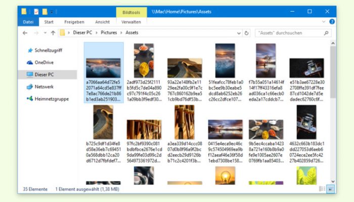Expand the address bar history dropdown
This screenshot has height=202, width=354.
[x=239, y=33]
